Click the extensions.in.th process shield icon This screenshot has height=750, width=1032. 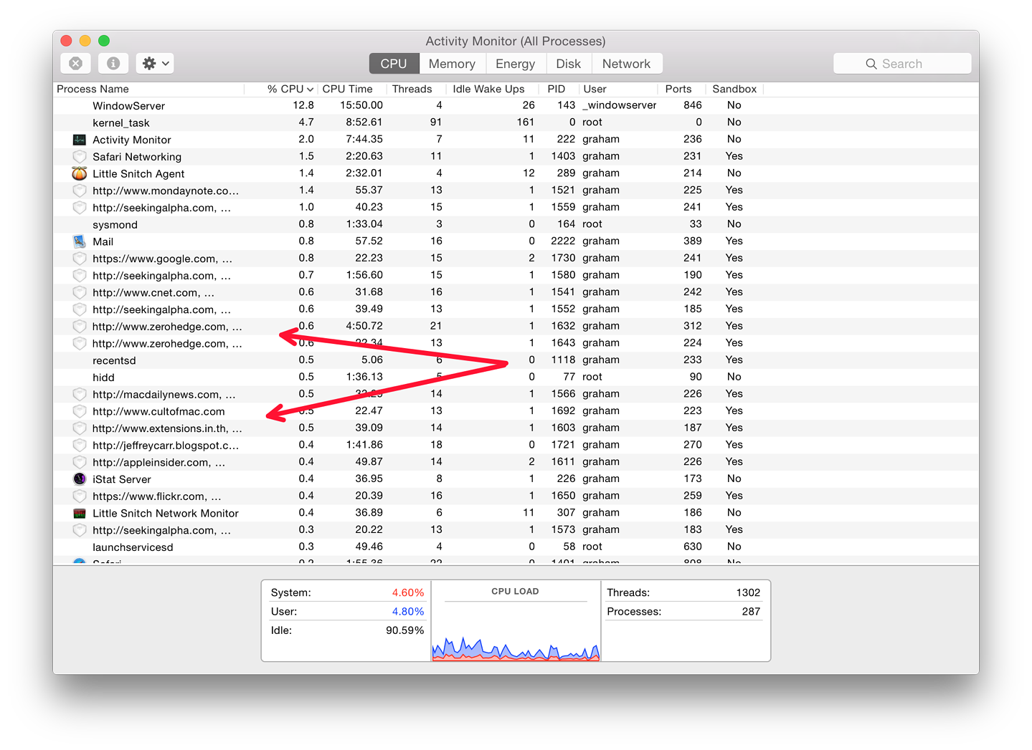point(79,428)
